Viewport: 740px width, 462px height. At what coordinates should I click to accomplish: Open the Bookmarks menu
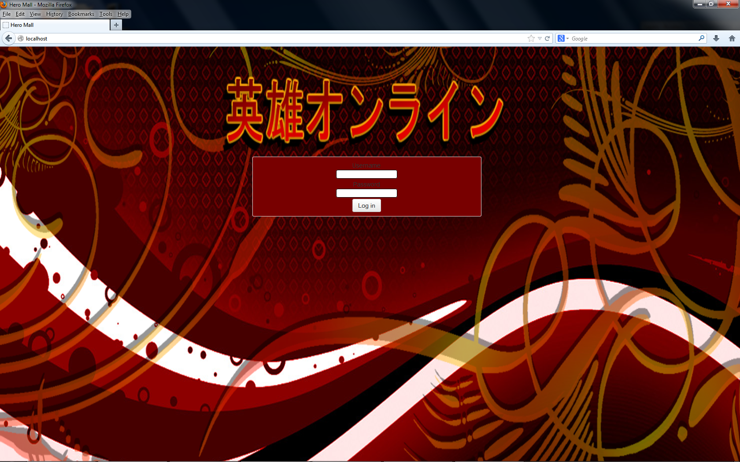tap(81, 14)
